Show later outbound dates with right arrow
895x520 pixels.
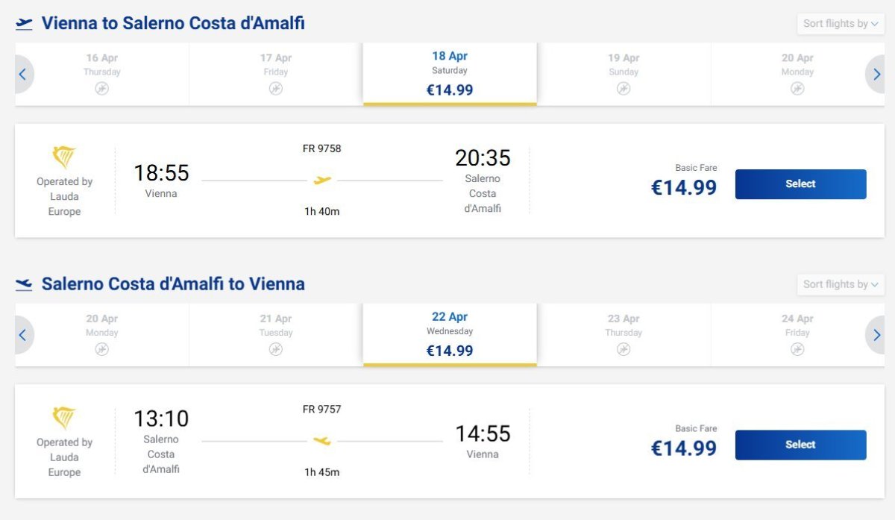point(876,74)
